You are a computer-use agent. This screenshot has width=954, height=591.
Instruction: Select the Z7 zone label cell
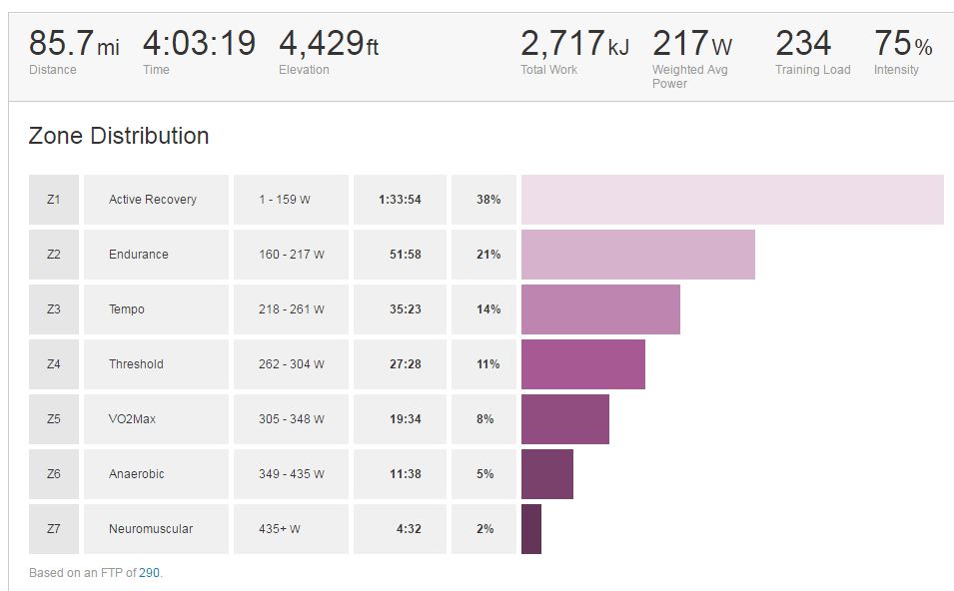(54, 529)
